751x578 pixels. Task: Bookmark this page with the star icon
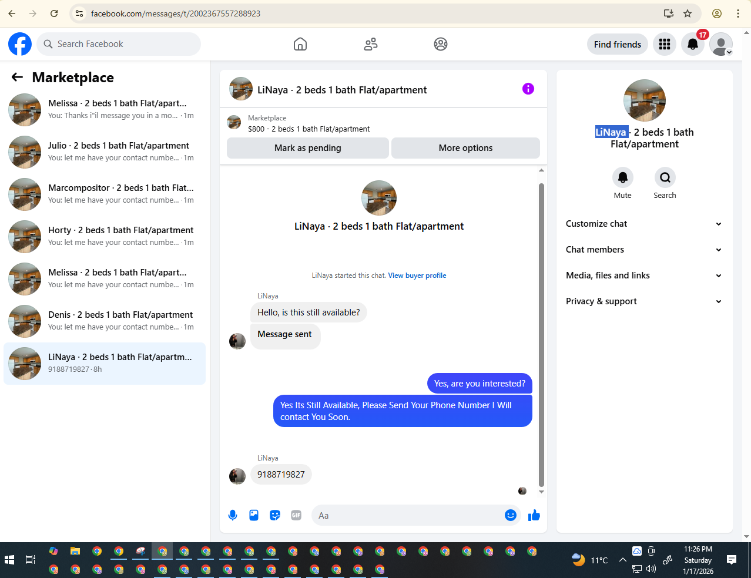pyautogui.click(x=688, y=14)
